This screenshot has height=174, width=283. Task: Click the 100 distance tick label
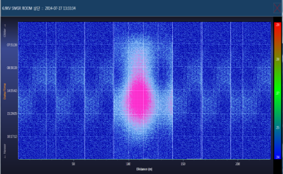pos(128,163)
